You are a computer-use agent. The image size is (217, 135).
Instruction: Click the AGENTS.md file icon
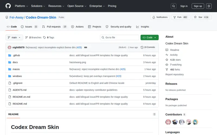[9, 90]
